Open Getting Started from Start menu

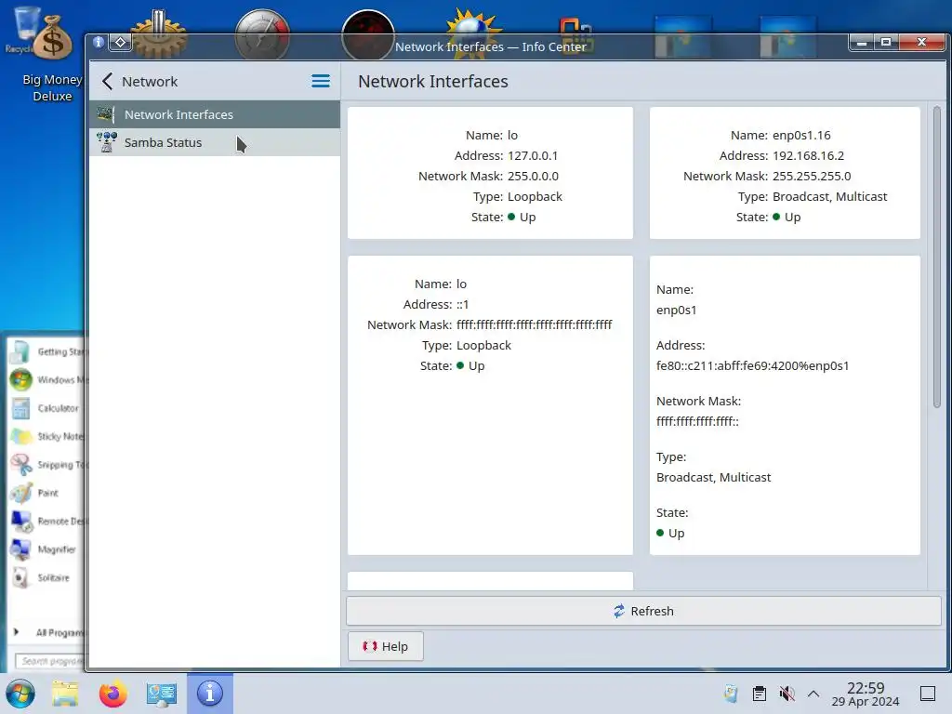(x=47, y=351)
